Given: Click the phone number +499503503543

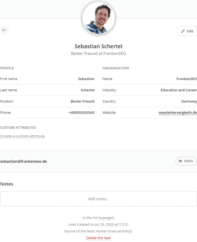Looking at the screenshot, I should [82, 113].
